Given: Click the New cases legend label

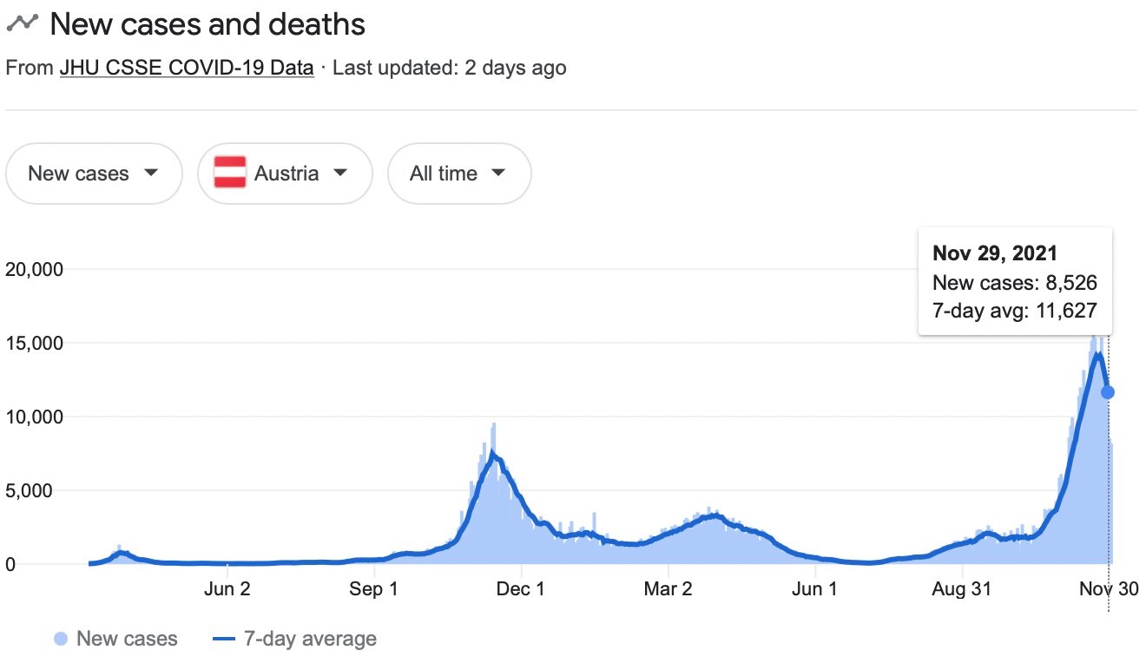Looking at the screenshot, I should coord(127,640).
